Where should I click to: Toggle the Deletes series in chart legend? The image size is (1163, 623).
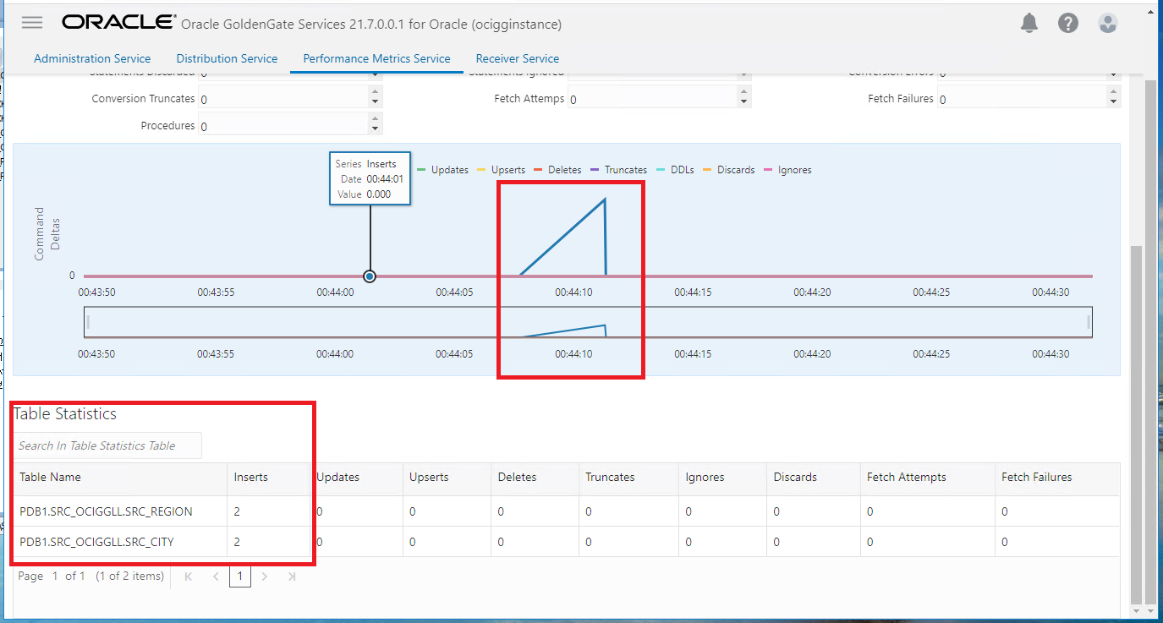pos(557,170)
